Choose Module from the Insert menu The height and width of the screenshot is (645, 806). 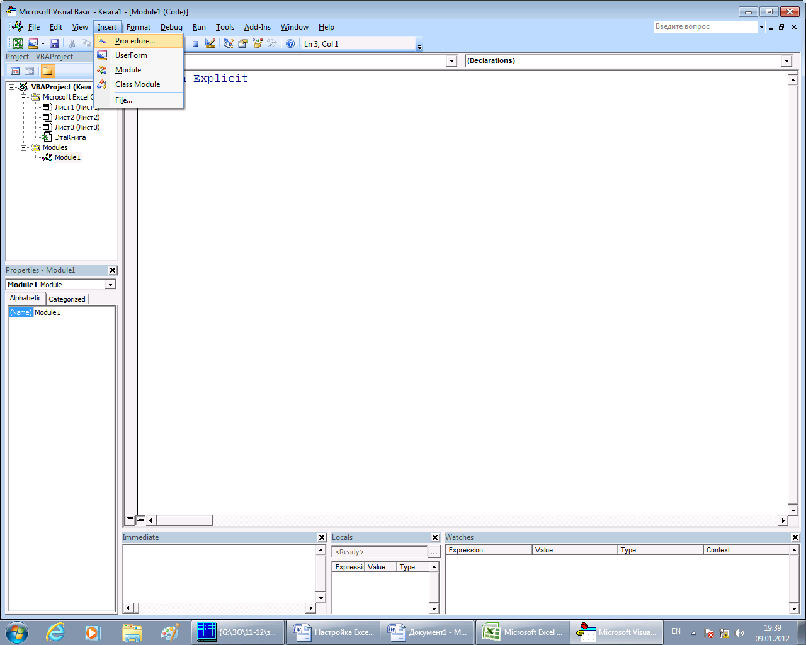[x=139, y=70]
